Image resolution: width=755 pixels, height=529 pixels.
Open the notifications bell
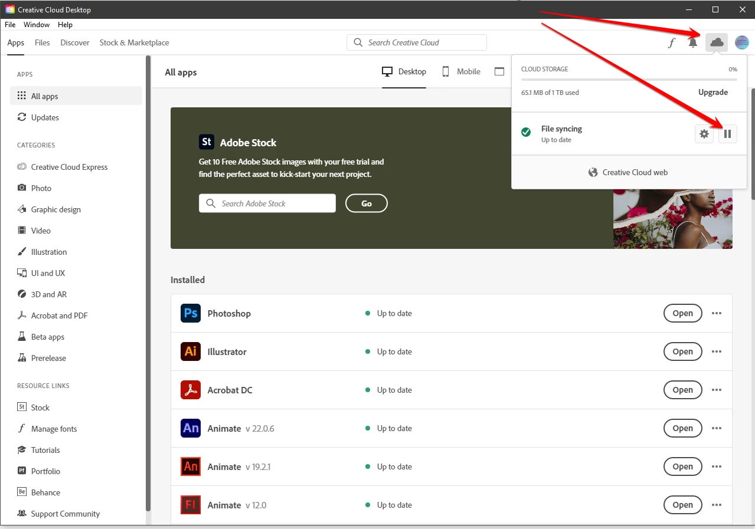(x=693, y=42)
